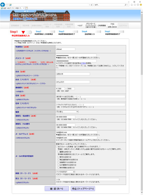Focus the first postal code box
143x195 pixels.
pos(61,89)
